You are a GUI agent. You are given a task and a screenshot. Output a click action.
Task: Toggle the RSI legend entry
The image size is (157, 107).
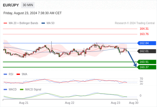coord(9,74)
